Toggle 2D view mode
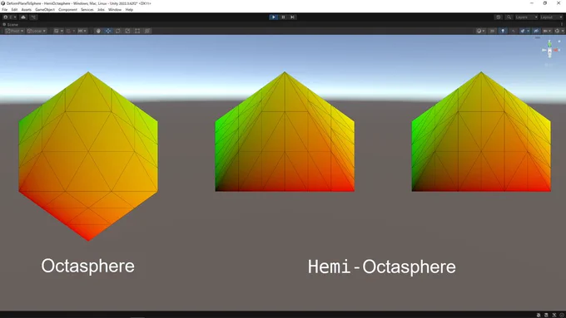The width and height of the screenshot is (566, 318). click(493, 31)
